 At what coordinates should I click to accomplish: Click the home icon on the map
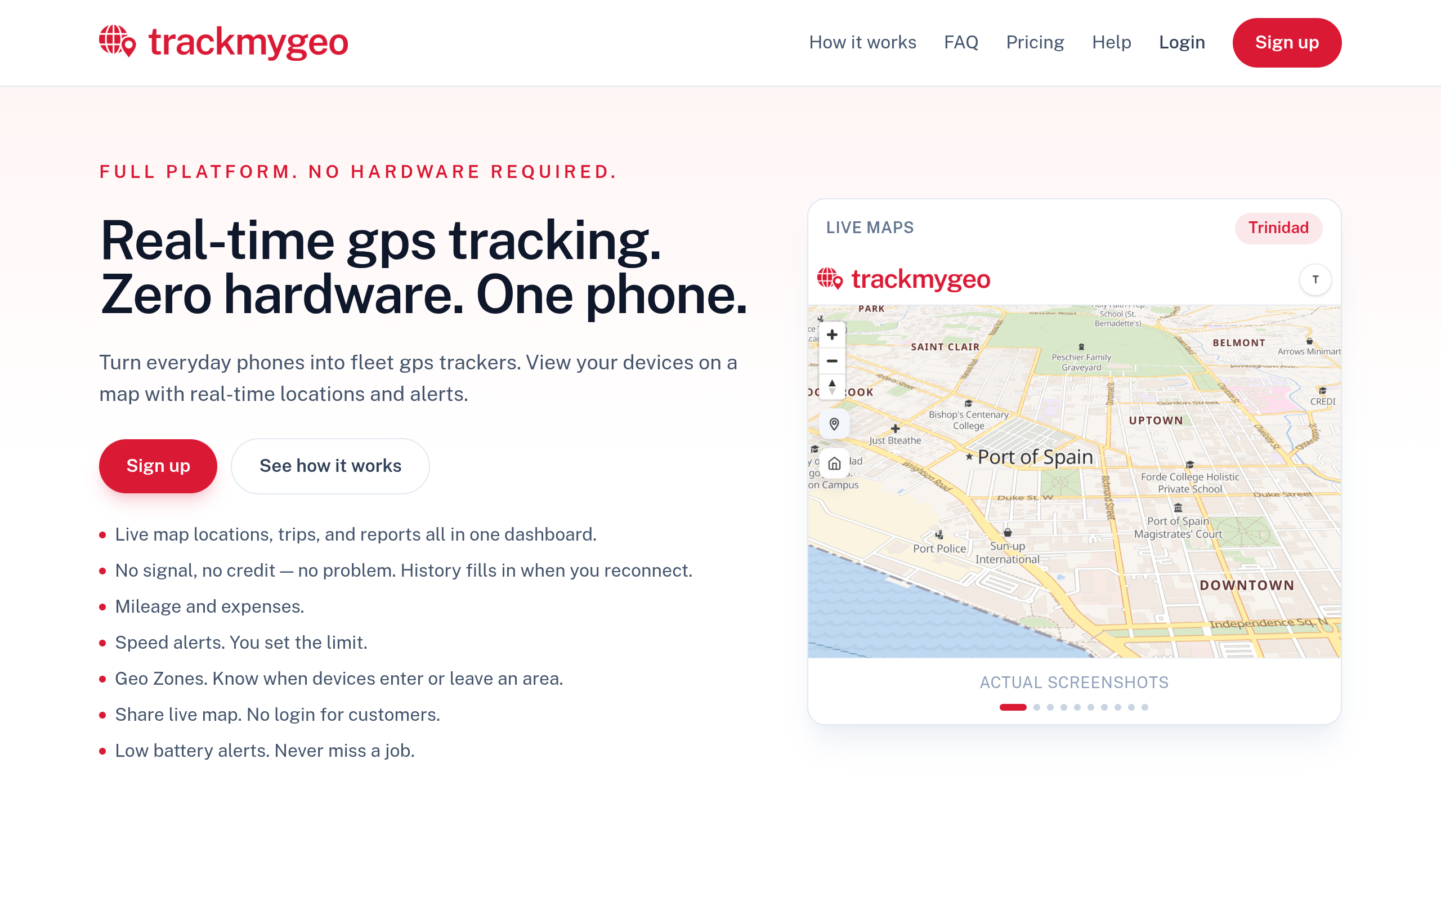click(834, 463)
